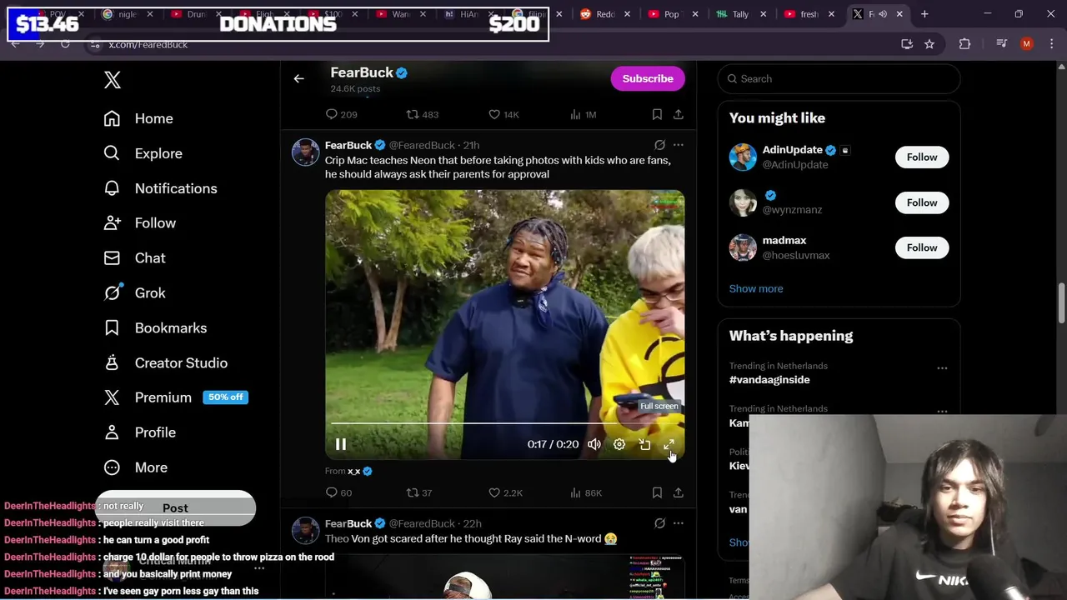The height and width of the screenshot is (600, 1067).
Task: View analytics showing 1M views
Action: click(x=583, y=114)
